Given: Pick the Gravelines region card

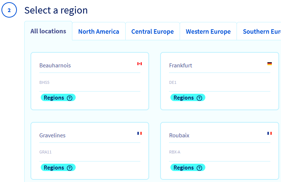Looking at the screenshot, I should point(90,151).
